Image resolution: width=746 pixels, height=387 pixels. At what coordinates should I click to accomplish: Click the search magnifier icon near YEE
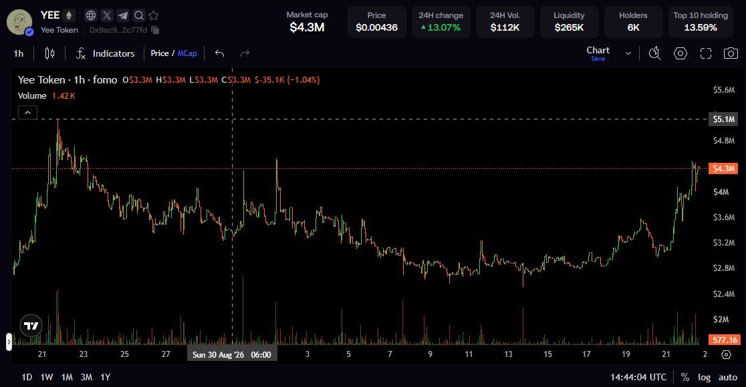point(139,15)
